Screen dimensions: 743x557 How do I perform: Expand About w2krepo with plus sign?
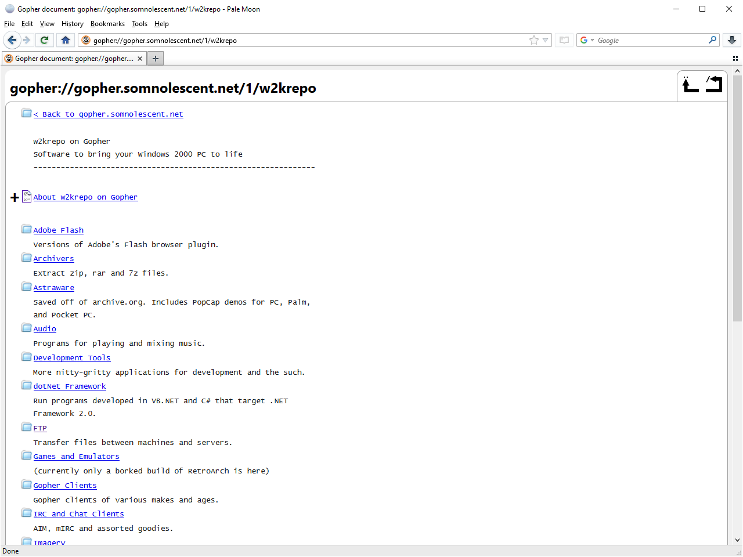15,198
